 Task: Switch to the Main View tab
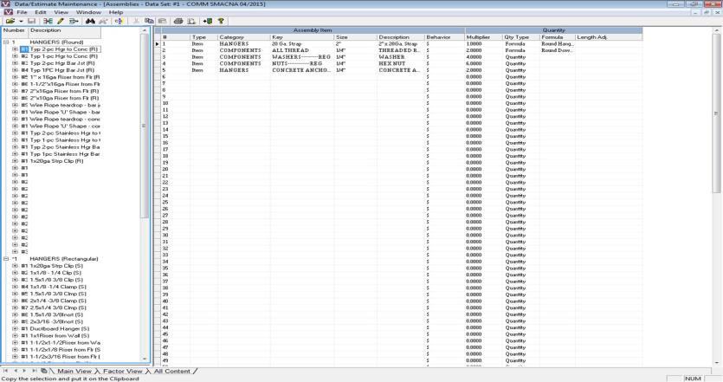click(74, 371)
